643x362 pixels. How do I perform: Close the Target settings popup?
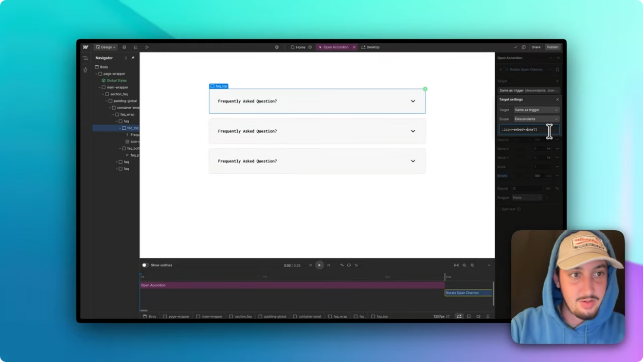click(557, 99)
